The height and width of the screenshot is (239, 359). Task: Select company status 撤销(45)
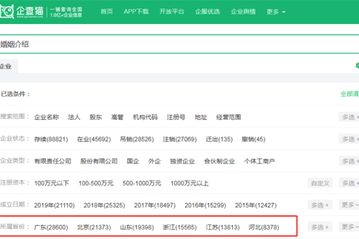[x=254, y=139]
